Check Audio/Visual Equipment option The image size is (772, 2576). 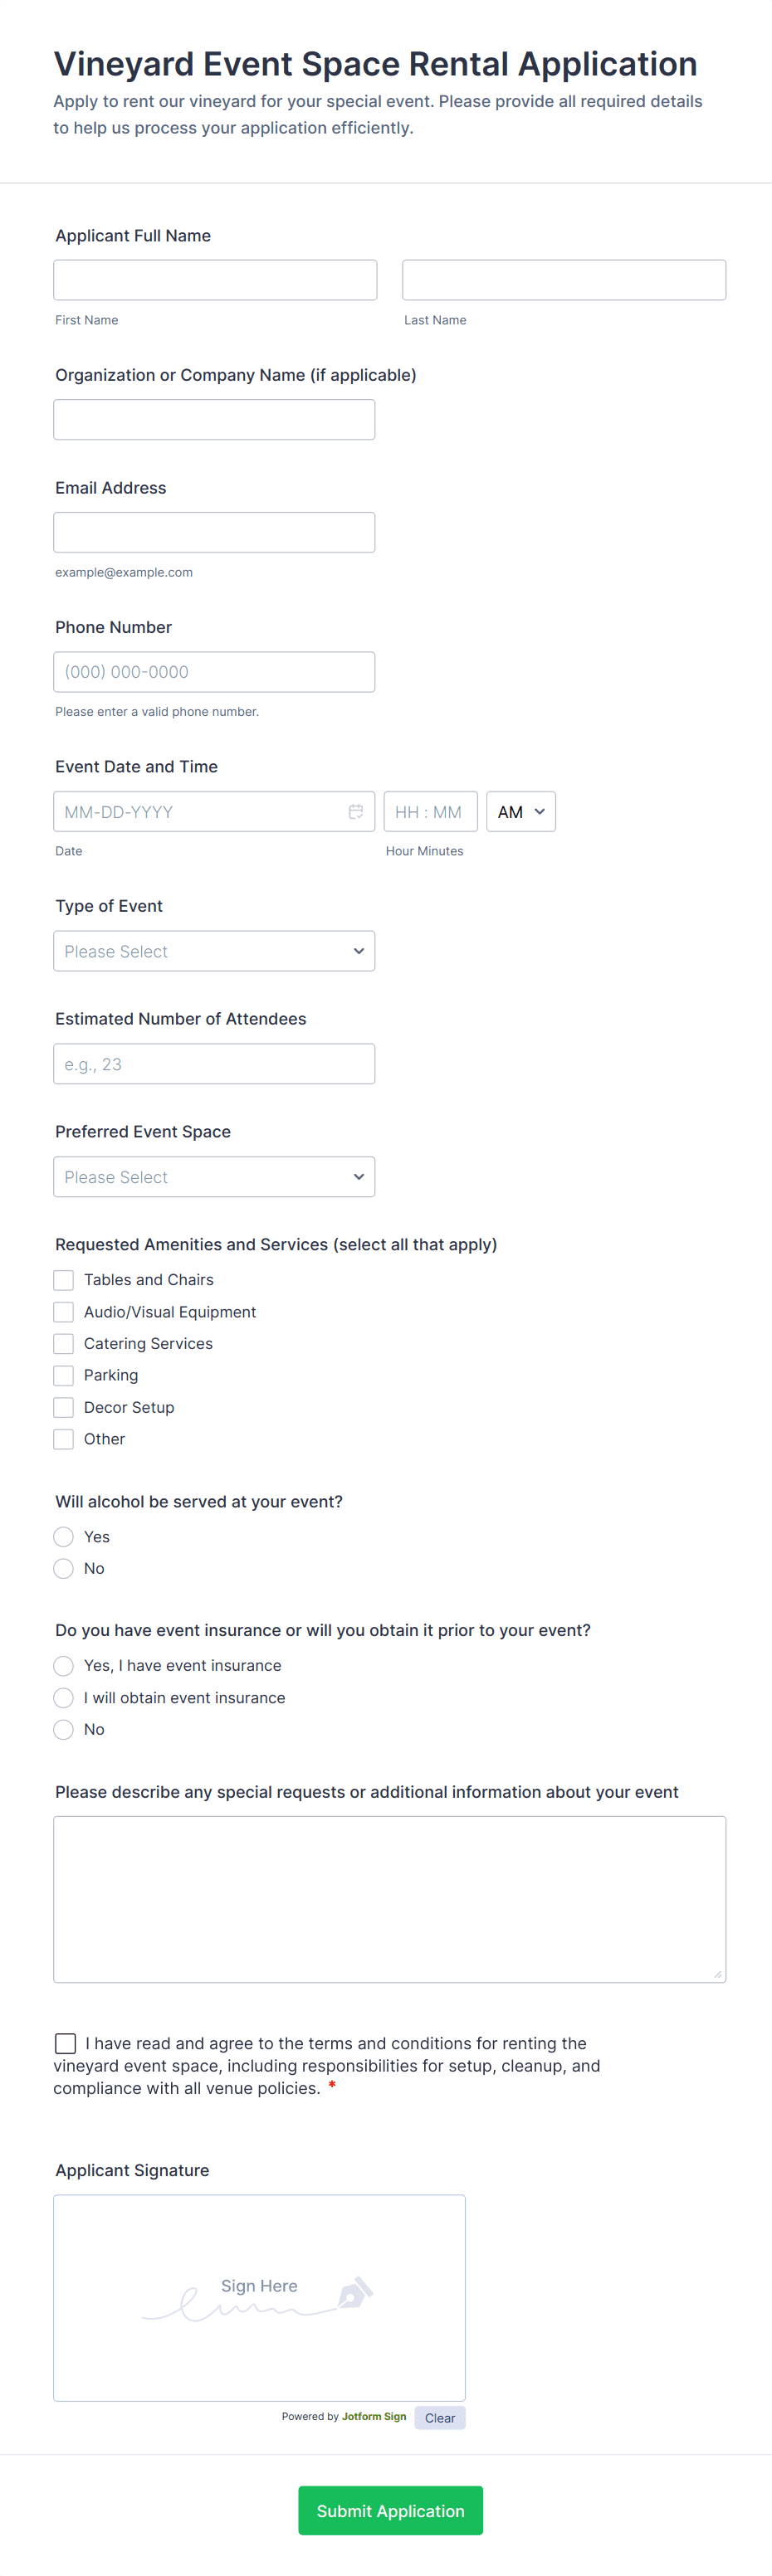click(x=63, y=1312)
